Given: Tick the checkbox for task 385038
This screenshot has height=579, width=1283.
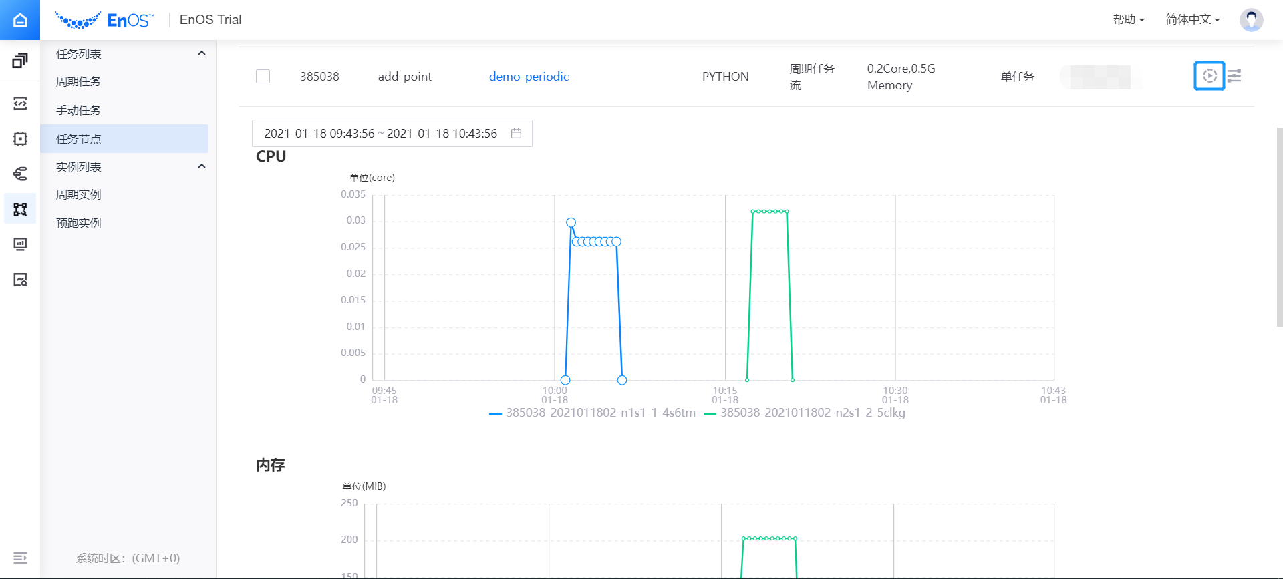Looking at the screenshot, I should [x=263, y=77].
